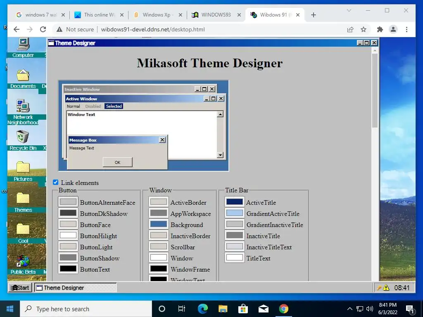Pick ButtonLight color swatch

pos(68,246)
